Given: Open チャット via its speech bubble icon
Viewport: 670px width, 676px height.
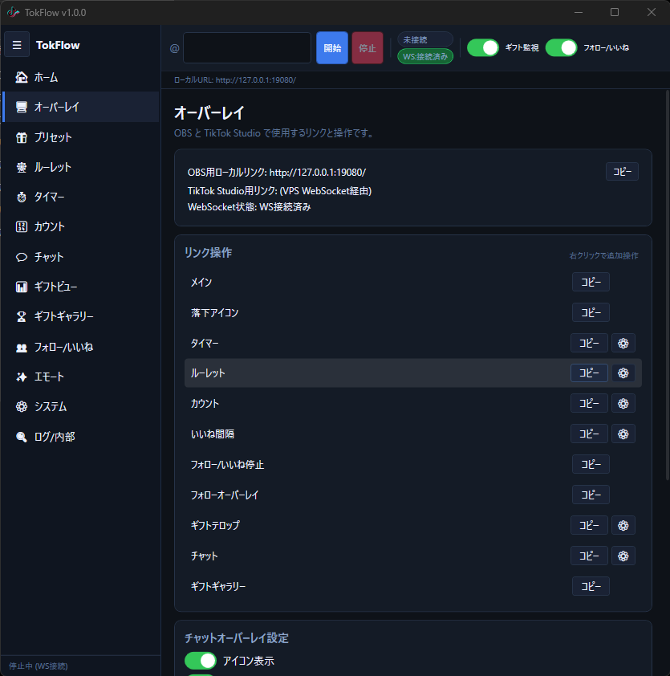Looking at the screenshot, I should pos(21,256).
